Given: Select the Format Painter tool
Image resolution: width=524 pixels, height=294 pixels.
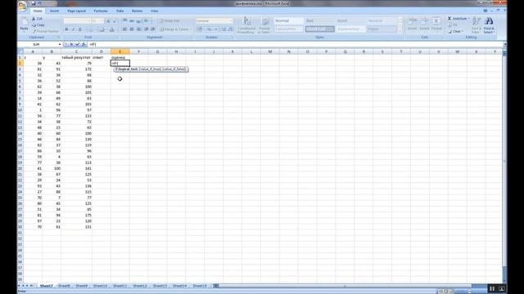Looking at the screenshot, I should point(46,31).
